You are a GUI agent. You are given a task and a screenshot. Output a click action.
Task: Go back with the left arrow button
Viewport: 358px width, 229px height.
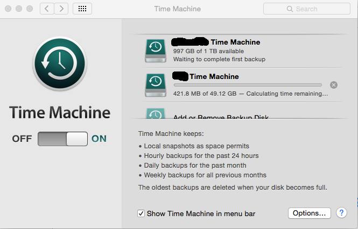(x=47, y=9)
